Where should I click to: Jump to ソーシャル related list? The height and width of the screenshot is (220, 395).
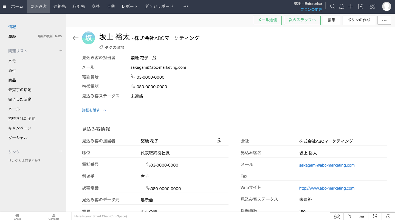coord(18,138)
